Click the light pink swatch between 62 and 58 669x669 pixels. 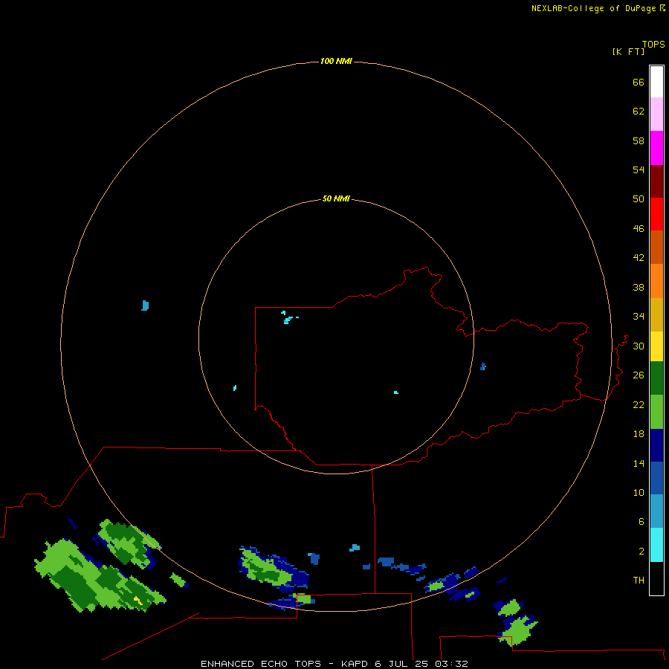[x=656, y=114]
